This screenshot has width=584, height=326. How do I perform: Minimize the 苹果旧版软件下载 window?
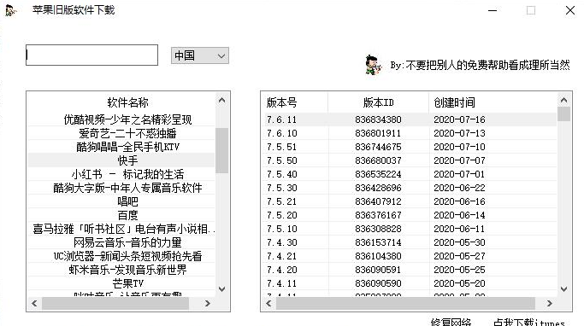tap(493, 10)
